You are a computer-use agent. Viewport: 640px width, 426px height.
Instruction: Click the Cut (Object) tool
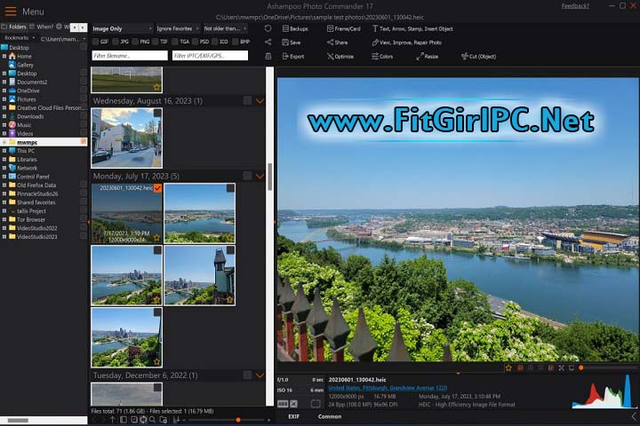466,56
